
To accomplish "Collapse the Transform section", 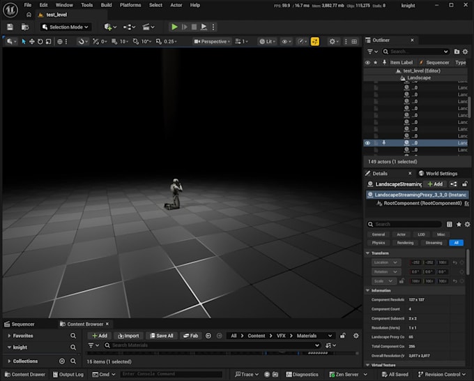I will 367,253.
